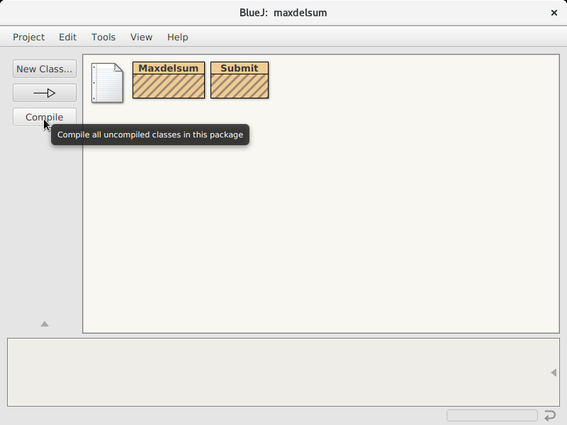The height and width of the screenshot is (425, 567).
Task: Open the View menu
Action: (141, 38)
